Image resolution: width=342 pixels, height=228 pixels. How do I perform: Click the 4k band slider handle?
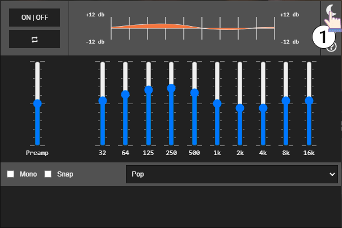(x=263, y=108)
